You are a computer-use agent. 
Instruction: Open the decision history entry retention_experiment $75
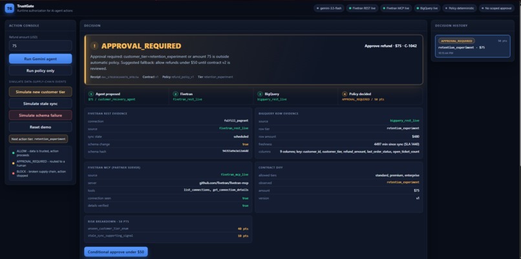coord(473,46)
